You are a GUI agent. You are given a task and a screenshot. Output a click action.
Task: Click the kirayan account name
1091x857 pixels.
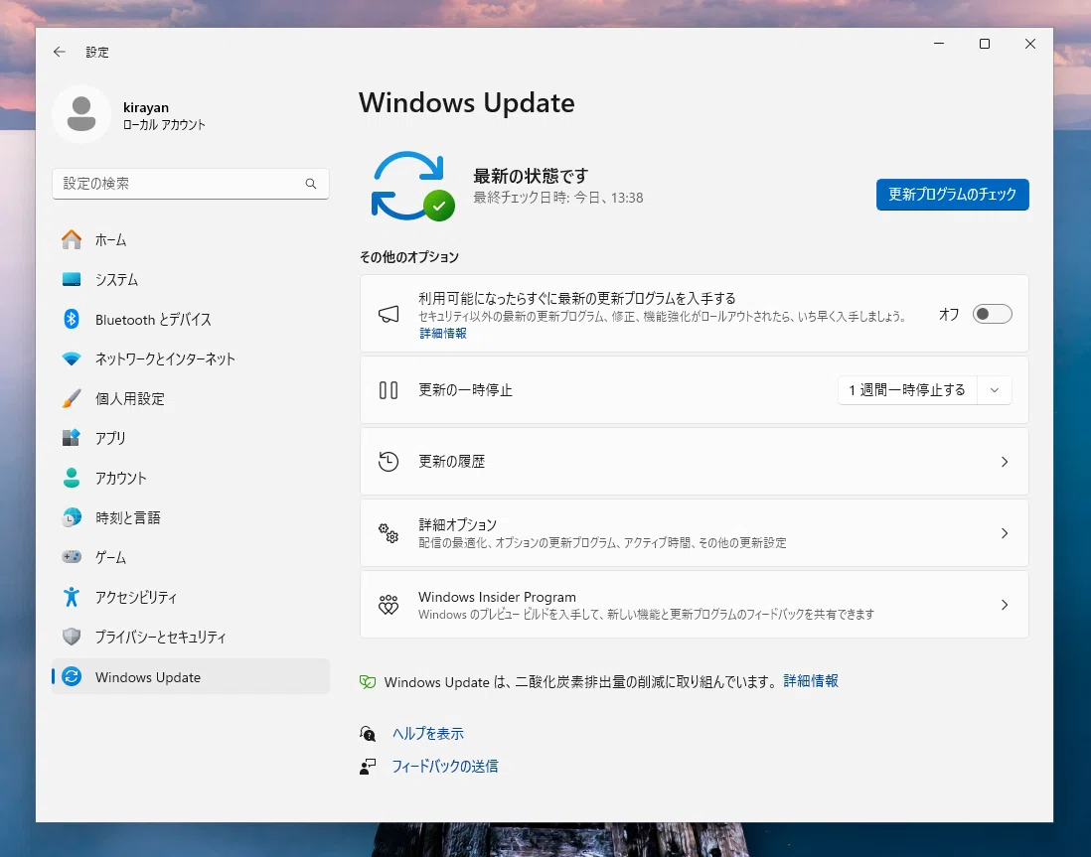(x=146, y=107)
